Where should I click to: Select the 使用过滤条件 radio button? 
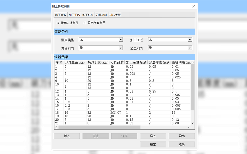pyautogui.click(x=58, y=23)
